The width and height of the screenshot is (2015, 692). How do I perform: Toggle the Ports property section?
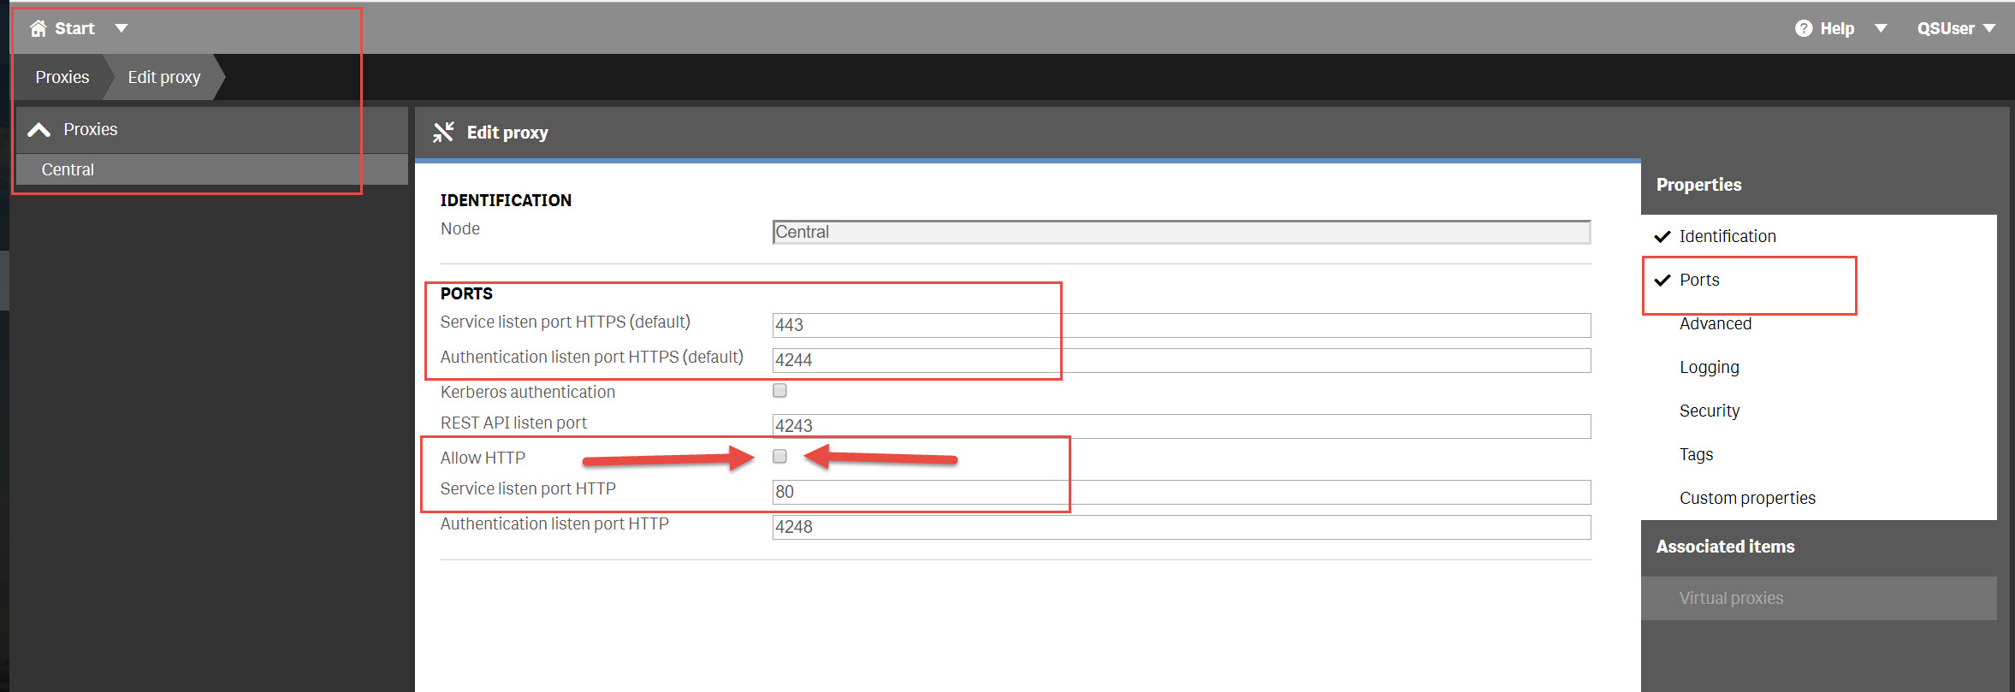[x=1699, y=280]
